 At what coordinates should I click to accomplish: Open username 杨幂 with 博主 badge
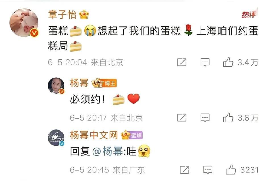79,83
